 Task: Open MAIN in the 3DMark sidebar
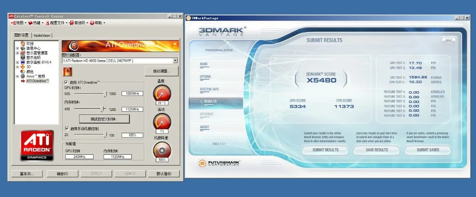click(x=204, y=64)
